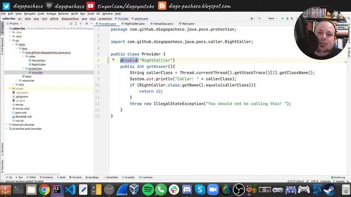Open Skype from the dock
The height and width of the screenshot is (197, 351).
click(x=200, y=190)
